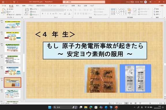Open the Copy dropdown arrow
Image resolution: width=166 pixels, height=110 pixels.
click(14, 12)
